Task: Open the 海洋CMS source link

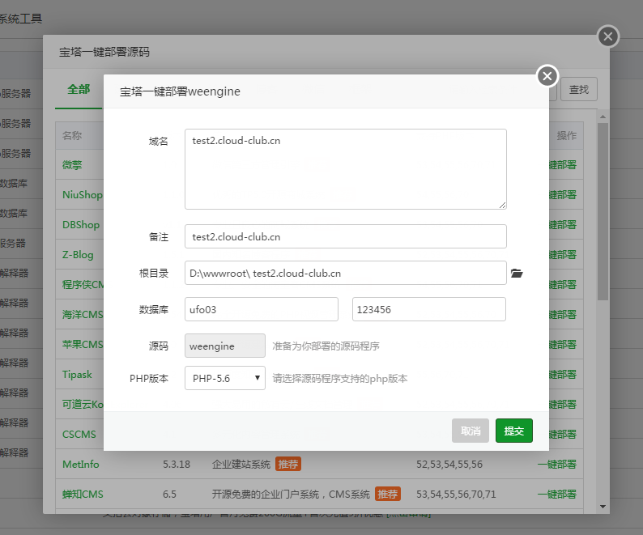Action: pos(83,314)
